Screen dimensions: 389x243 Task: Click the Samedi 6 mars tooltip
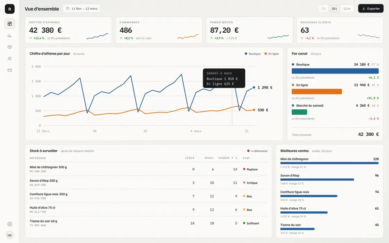[224, 78]
